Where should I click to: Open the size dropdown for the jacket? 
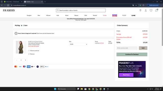78,44
